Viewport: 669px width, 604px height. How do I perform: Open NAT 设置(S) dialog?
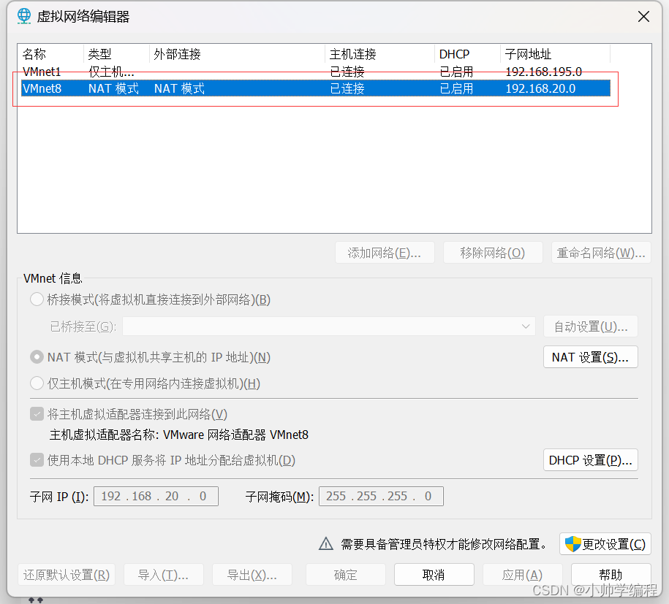point(591,356)
